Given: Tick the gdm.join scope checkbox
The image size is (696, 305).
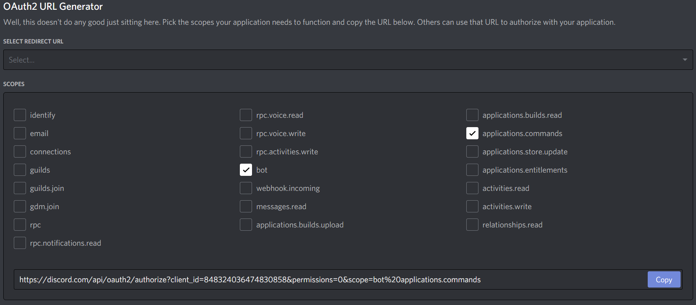Looking at the screenshot, I should coord(20,206).
